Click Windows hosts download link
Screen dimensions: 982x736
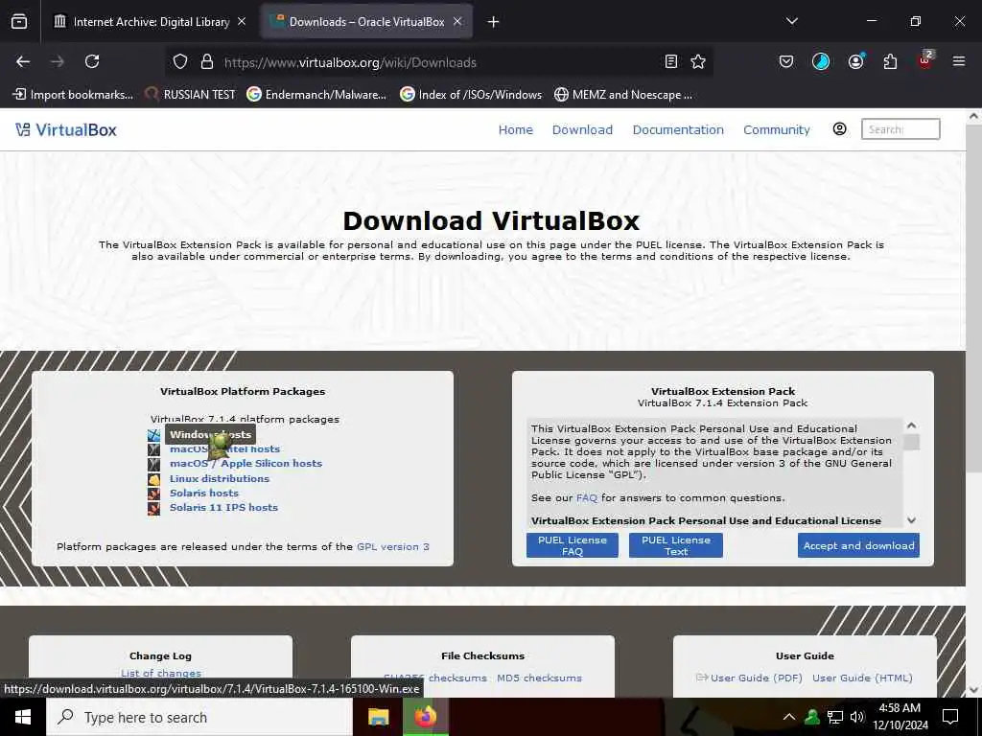click(x=210, y=434)
